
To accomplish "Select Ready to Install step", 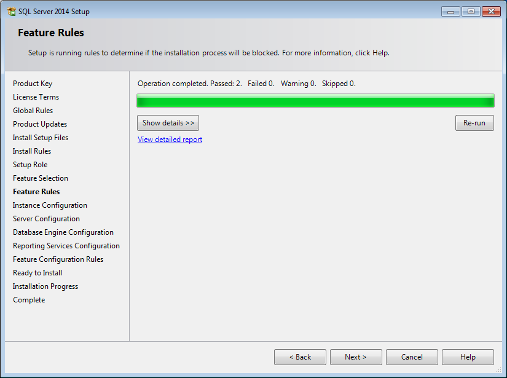I will [37, 273].
